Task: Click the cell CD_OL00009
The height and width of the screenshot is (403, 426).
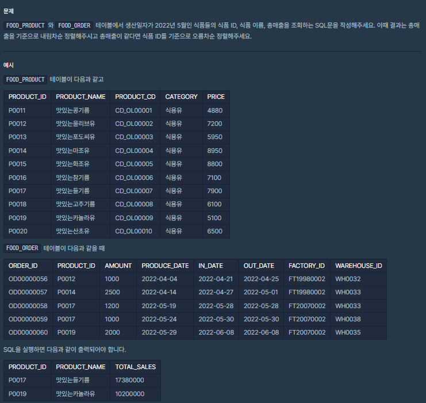Action: point(134,218)
